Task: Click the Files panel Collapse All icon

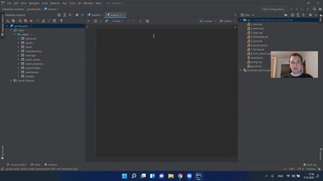Action: pos(303,15)
